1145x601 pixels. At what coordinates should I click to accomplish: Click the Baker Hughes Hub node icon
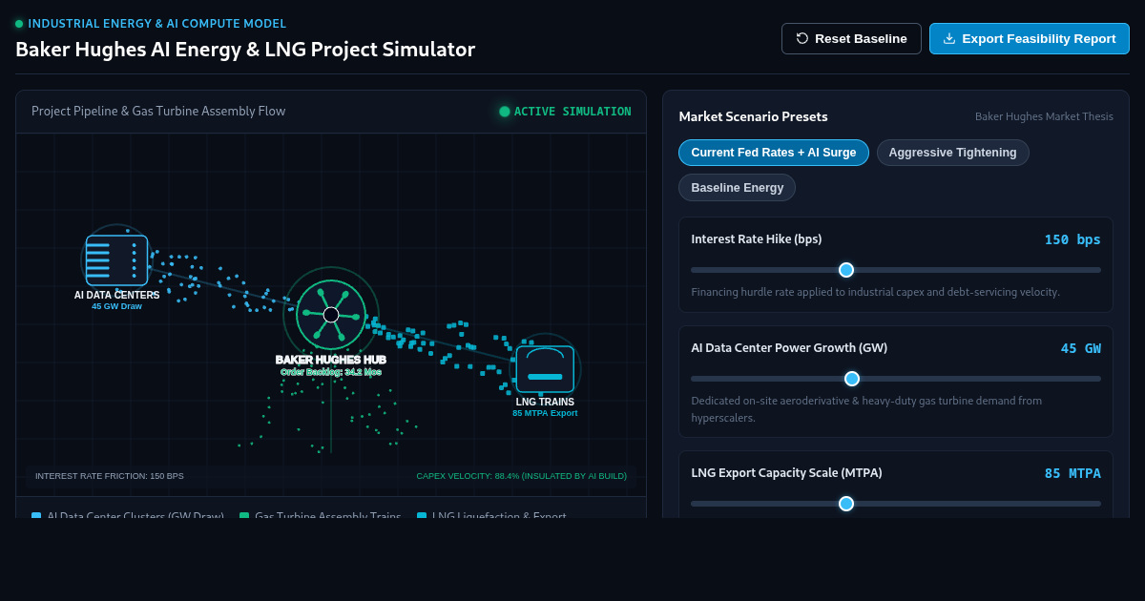click(331, 315)
